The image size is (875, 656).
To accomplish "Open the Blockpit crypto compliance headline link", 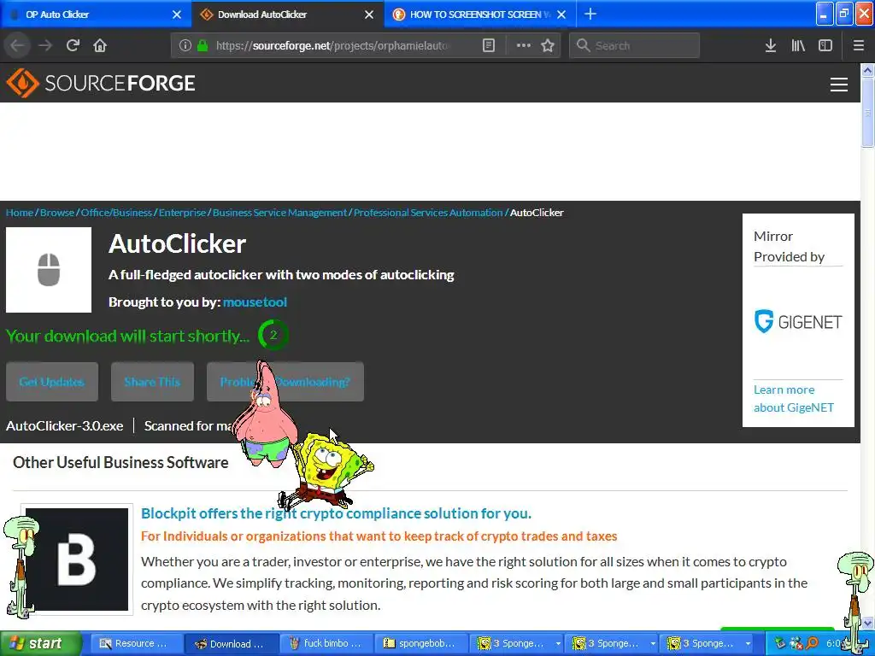I will click(336, 513).
